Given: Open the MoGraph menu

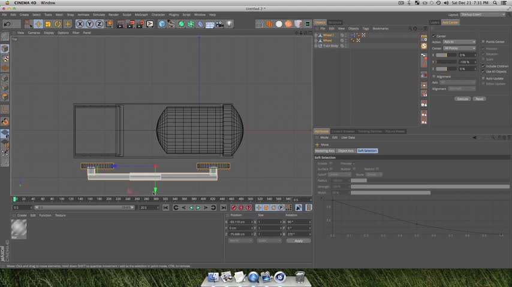Looking at the screenshot, I should pos(141,14).
